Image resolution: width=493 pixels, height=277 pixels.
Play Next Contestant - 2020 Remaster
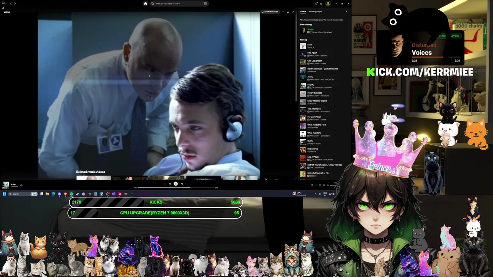(x=324, y=70)
